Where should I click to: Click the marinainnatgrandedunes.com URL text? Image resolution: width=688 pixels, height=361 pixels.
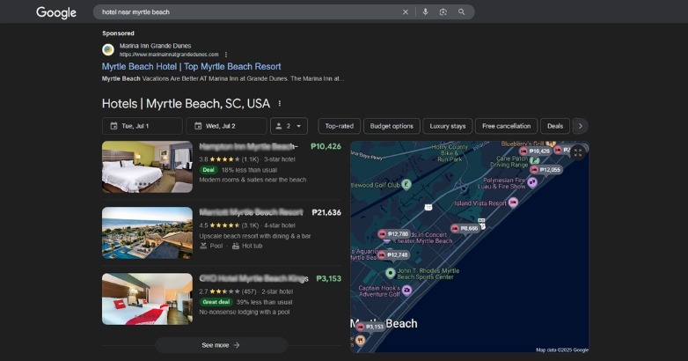click(x=169, y=55)
